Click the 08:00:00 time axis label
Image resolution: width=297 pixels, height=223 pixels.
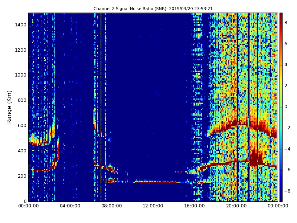112,206
